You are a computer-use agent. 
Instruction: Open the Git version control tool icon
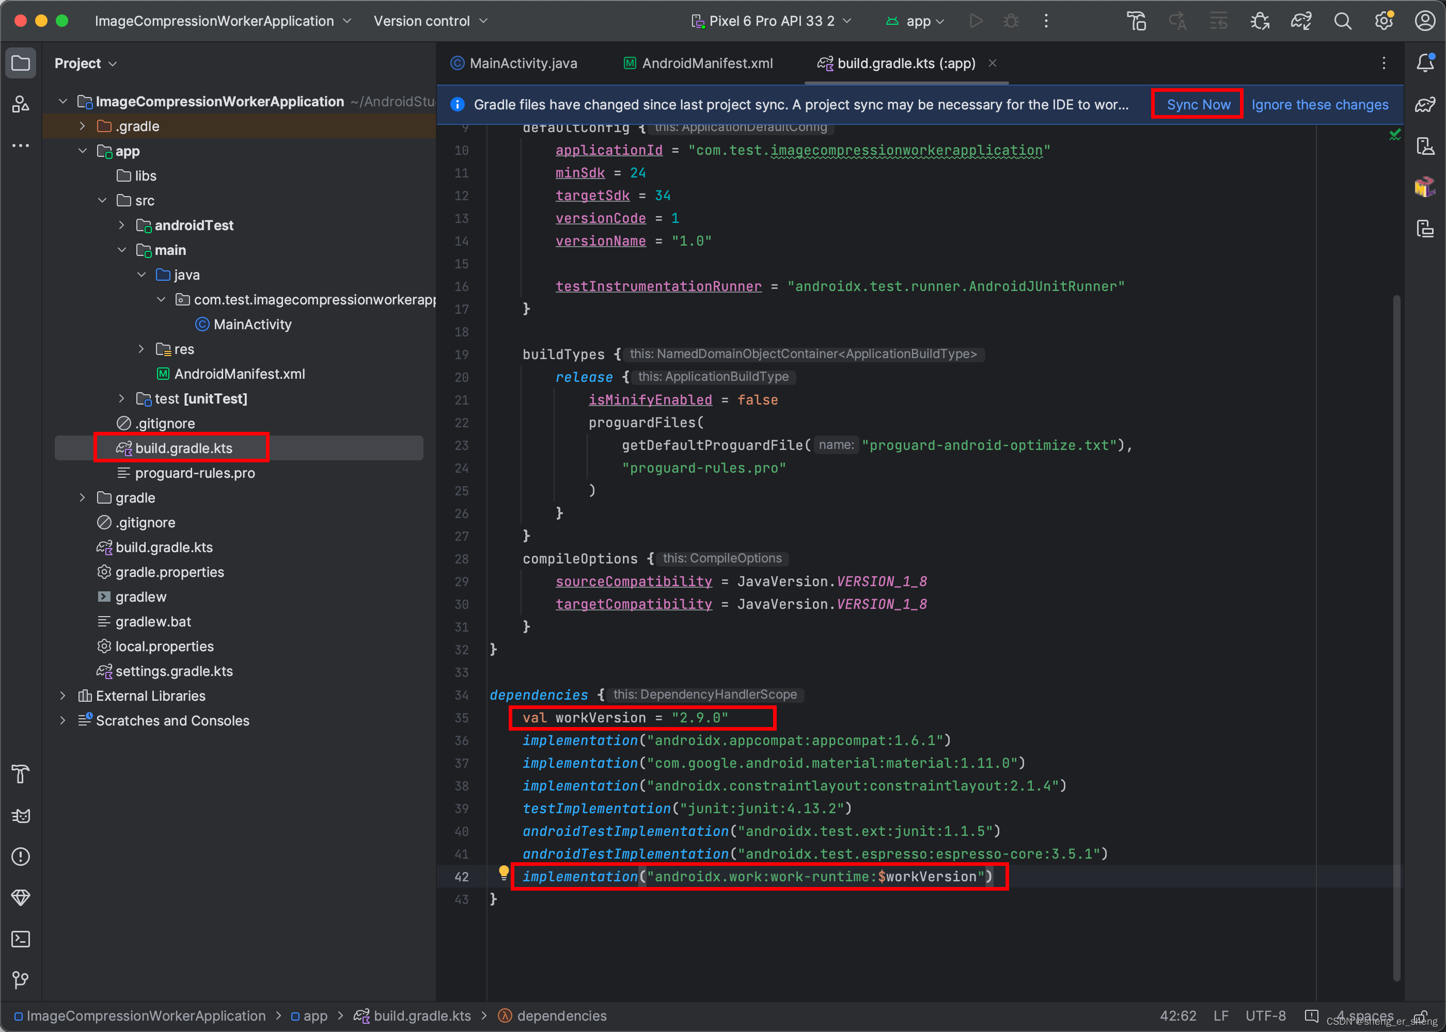(x=20, y=979)
